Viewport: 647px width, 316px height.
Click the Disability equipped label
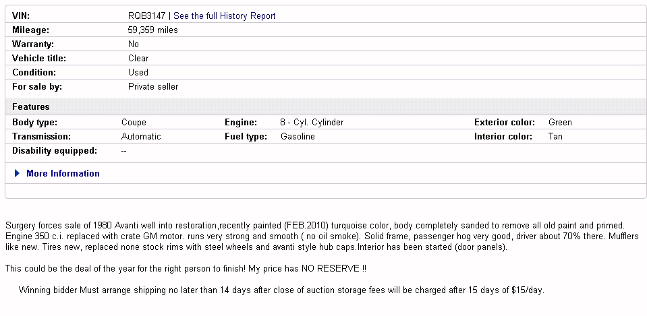point(55,150)
